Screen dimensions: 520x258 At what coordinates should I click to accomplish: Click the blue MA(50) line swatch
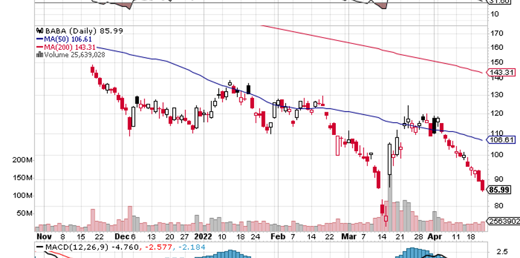point(40,39)
